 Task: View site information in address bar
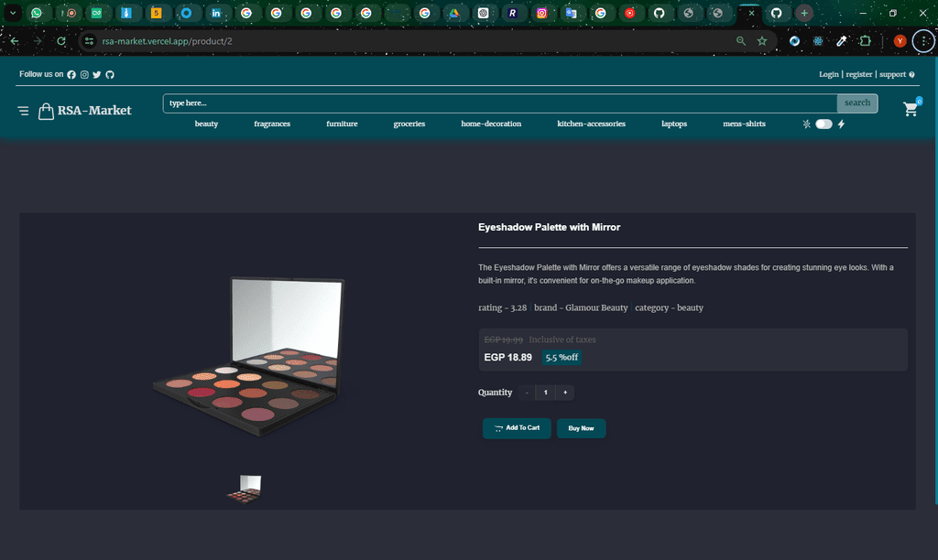[x=89, y=41]
